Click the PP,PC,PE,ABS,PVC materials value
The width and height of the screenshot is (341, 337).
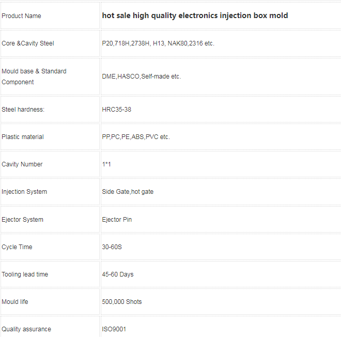point(136,137)
